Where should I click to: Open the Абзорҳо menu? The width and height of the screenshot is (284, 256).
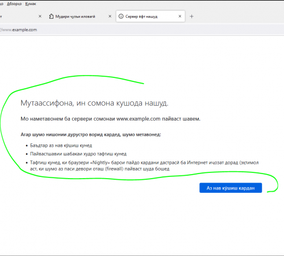coord(14,4)
